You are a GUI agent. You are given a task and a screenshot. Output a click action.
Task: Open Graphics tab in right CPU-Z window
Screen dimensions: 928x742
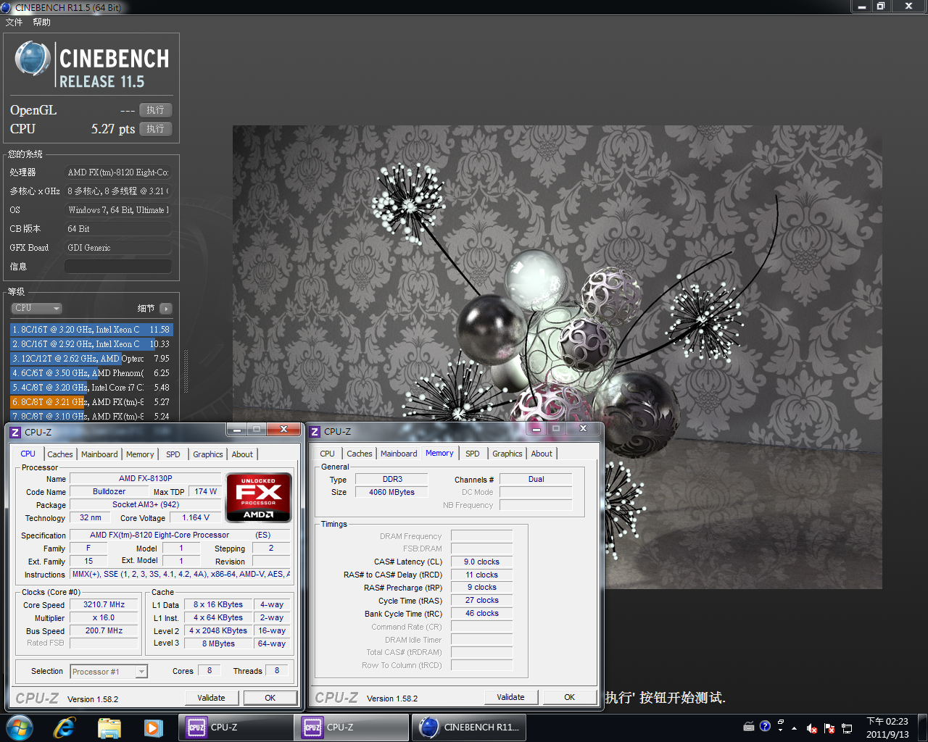click(x=507, y=454)
